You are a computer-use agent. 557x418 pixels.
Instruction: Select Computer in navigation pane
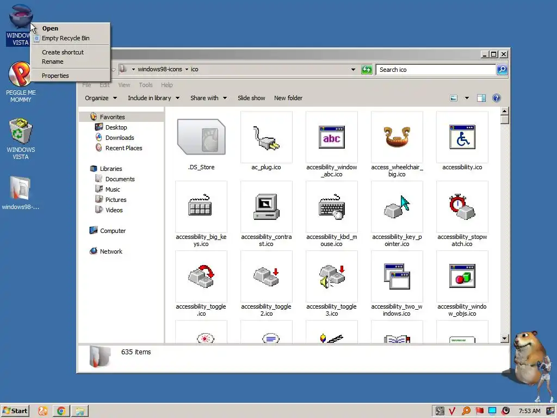pyautogui.click(x=113, y=231)
